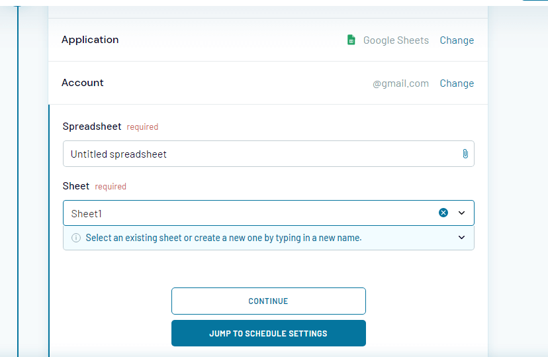Click the Untitled spreadsheet input field
Image resolution: width=548 pixels, height=357 pixels.
click(x=261, y=154)
